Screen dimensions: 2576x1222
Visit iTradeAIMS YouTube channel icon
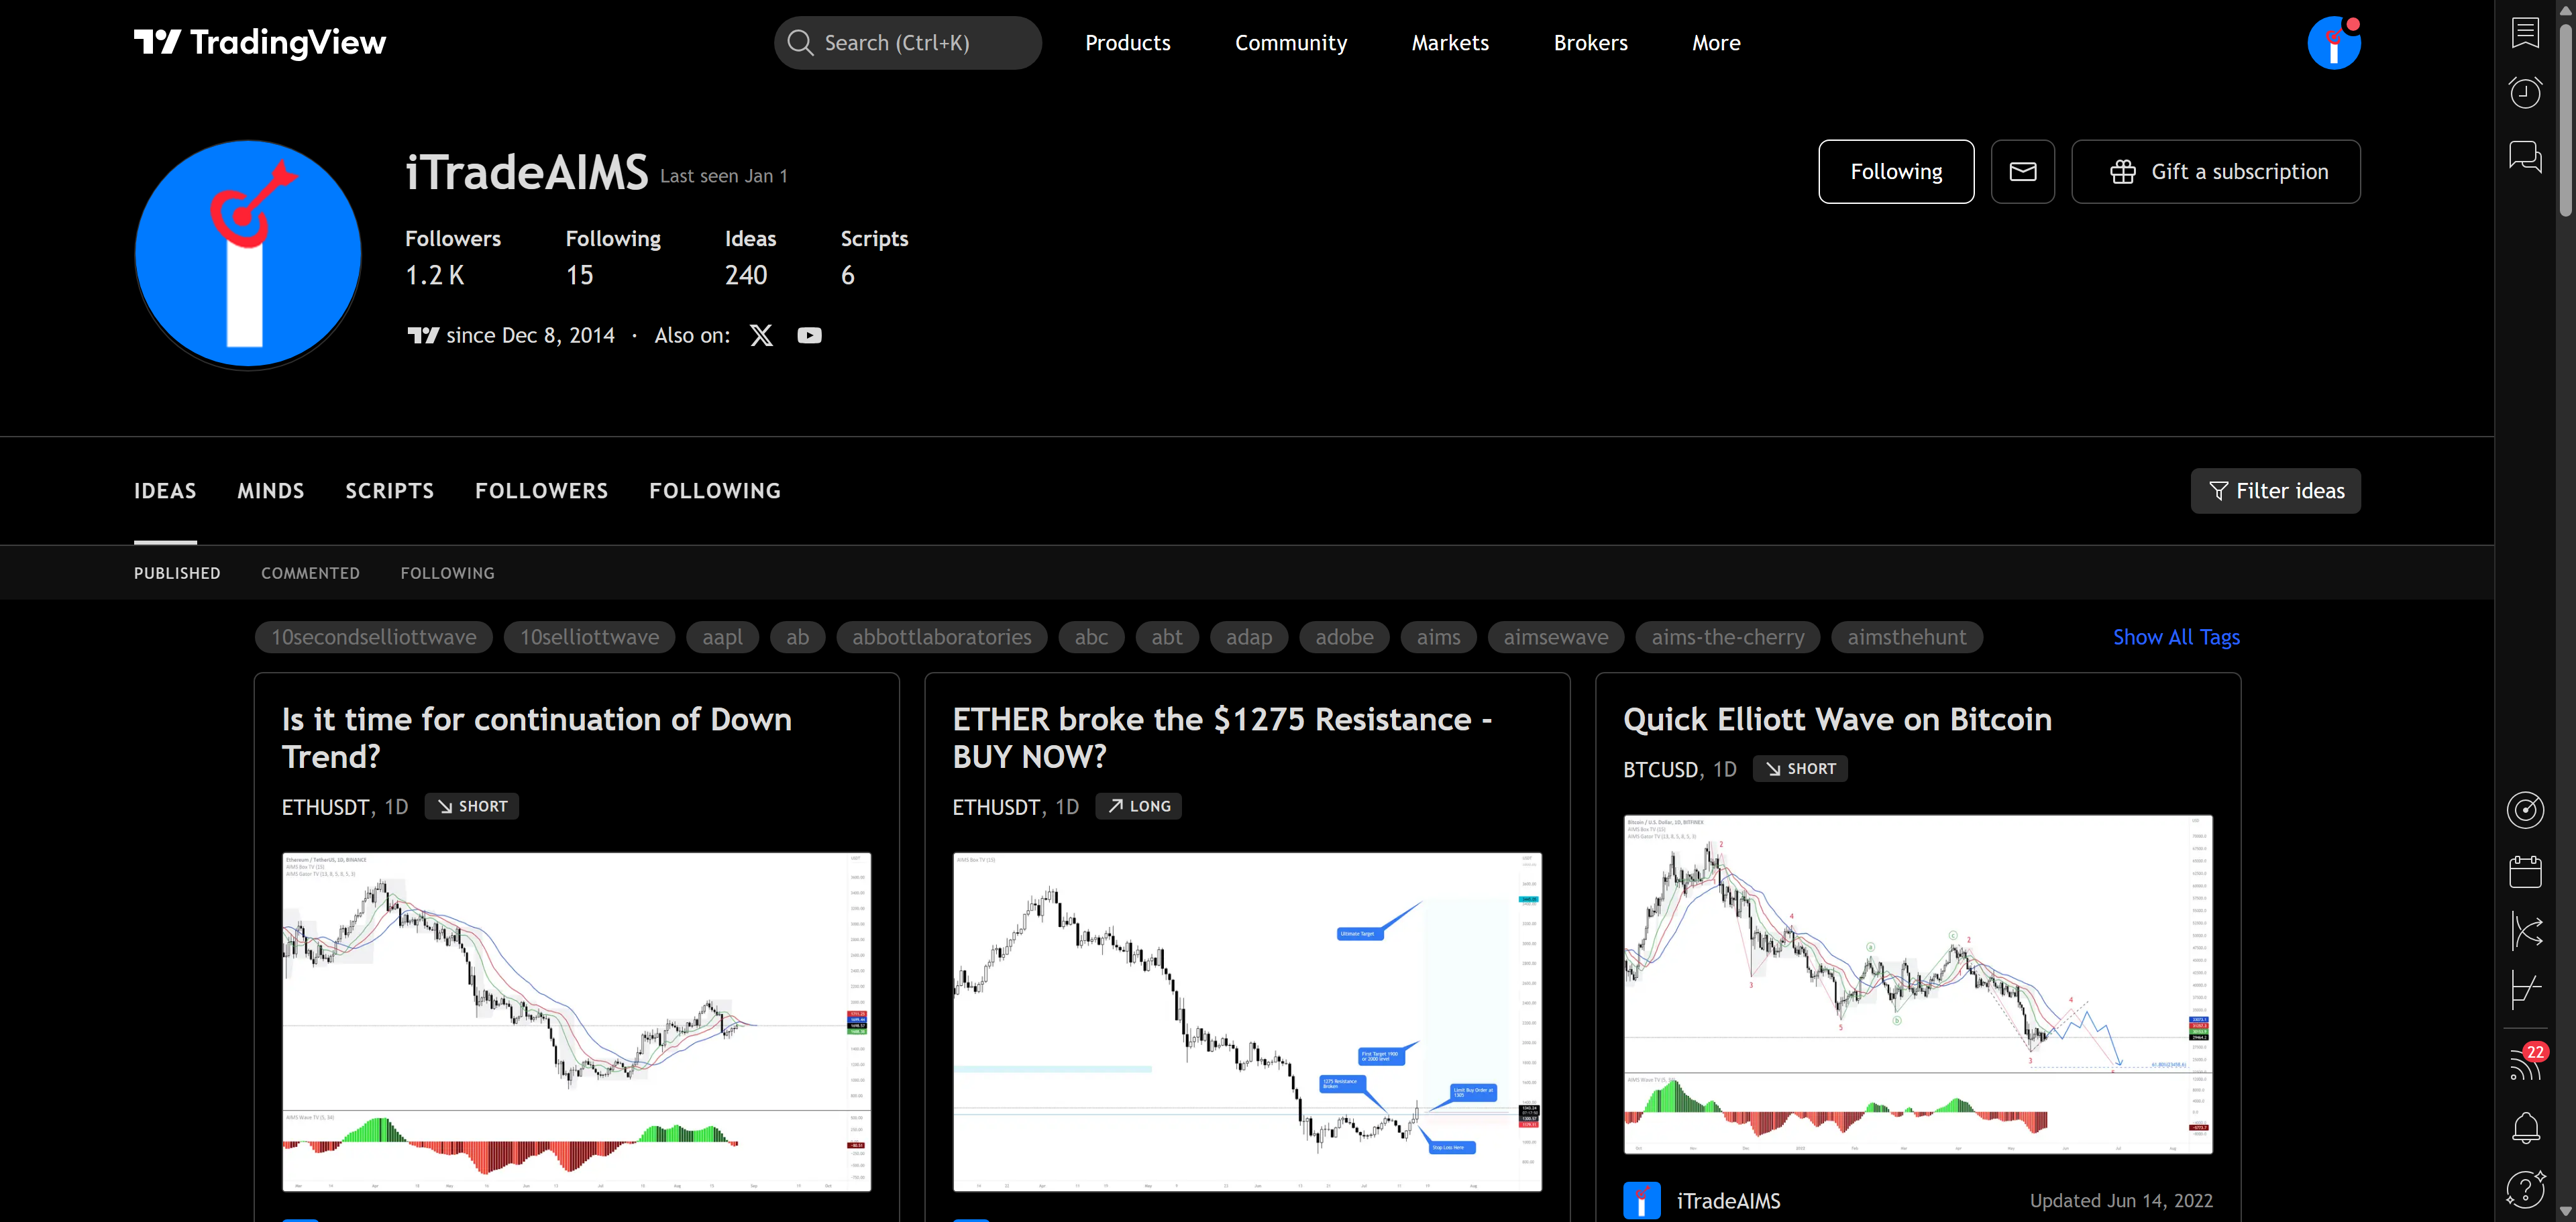809,335
